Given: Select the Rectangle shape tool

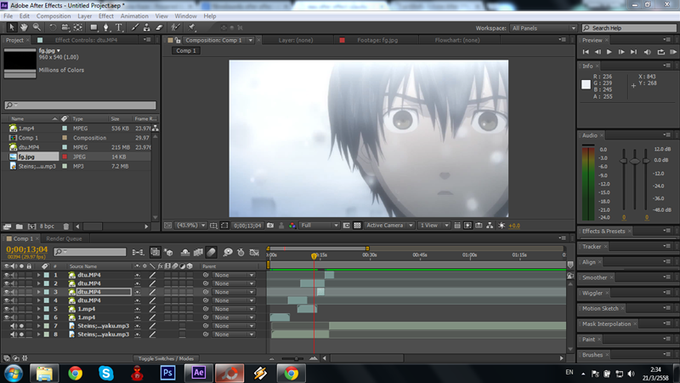Looking at the screenshot, I should pos(93,27).
